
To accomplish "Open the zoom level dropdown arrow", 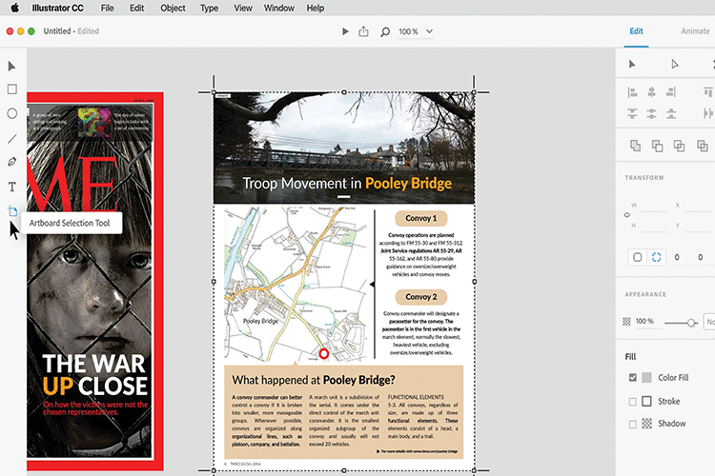I will 430,31.
